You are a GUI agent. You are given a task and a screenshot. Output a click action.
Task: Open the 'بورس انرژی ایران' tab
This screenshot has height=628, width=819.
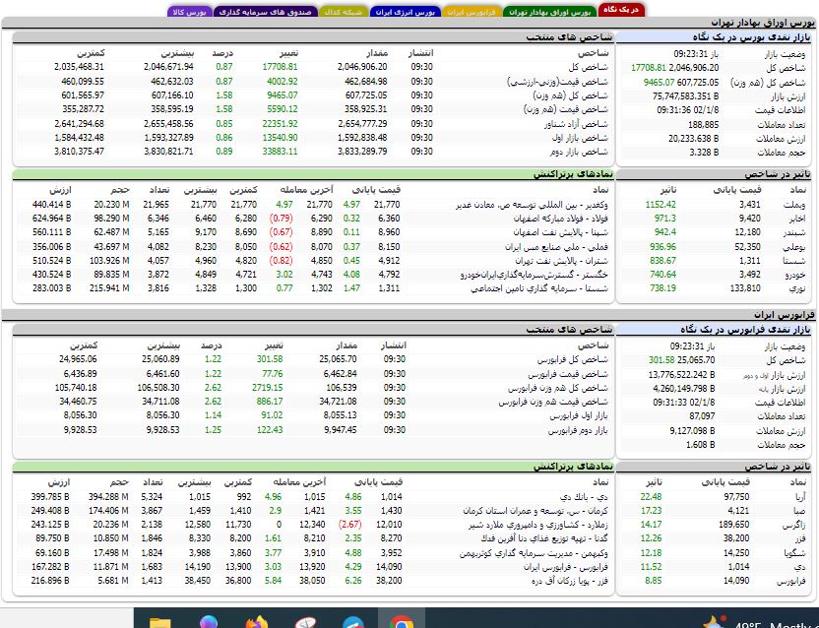pos(405,12)
